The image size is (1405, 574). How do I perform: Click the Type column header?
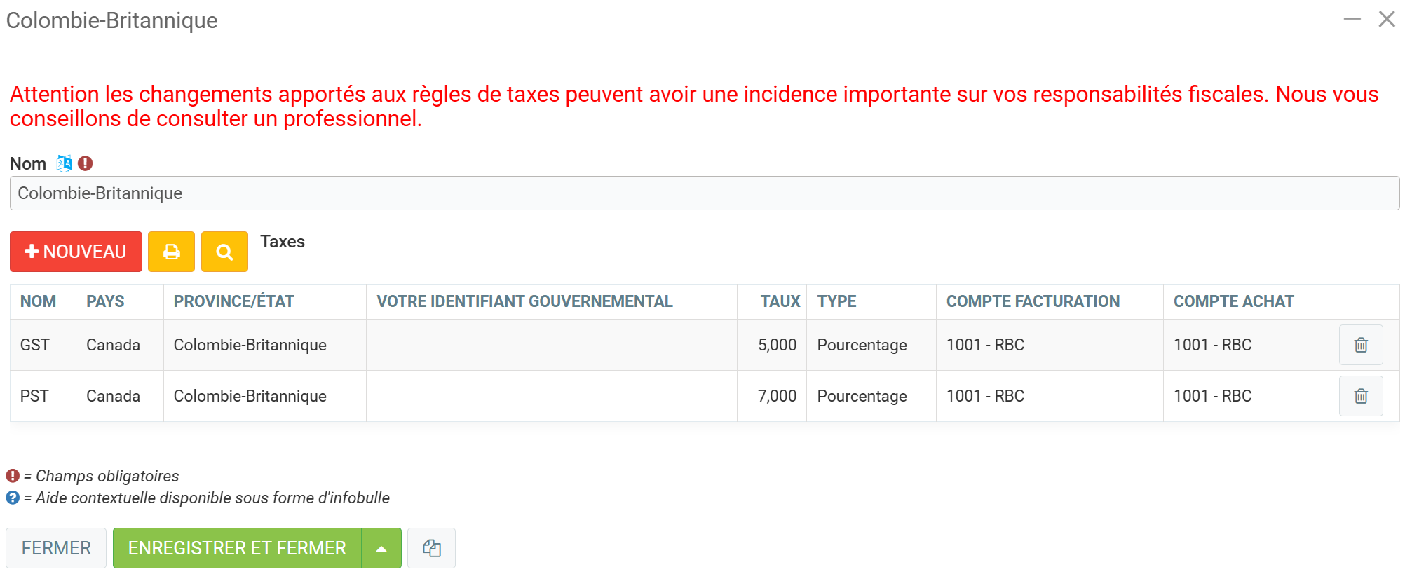tap(836, 301)
